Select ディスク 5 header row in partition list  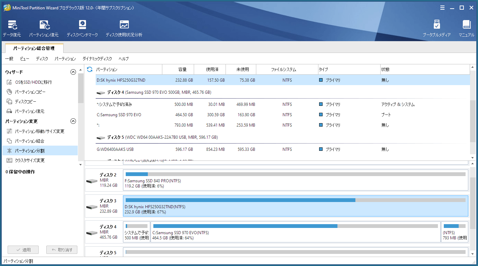tap(283, 137)
